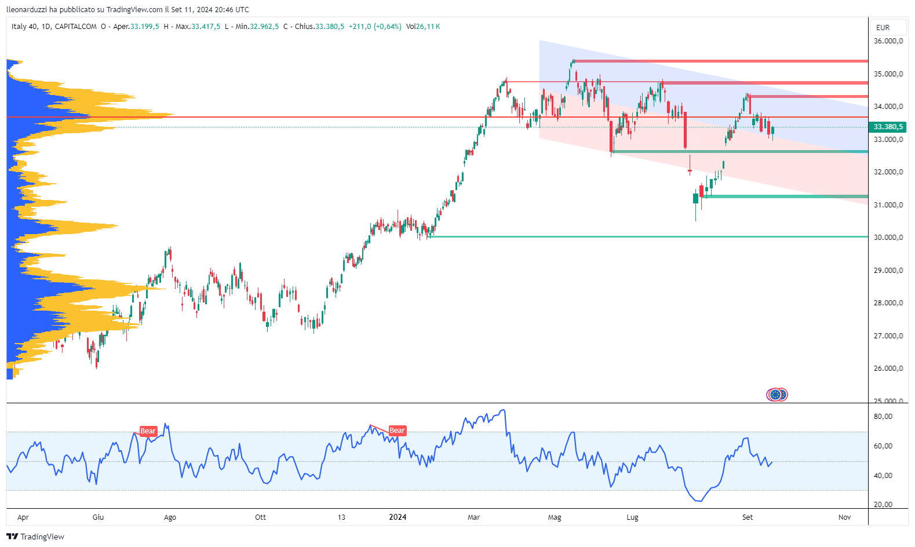The image size is (915, 547).
Task: Click the bold 2024 label on time axis
Action: coord(398,517)
